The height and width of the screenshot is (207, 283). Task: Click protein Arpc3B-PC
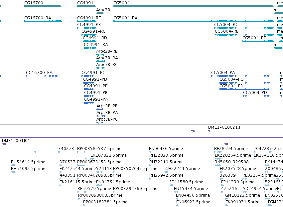[100, 123]
